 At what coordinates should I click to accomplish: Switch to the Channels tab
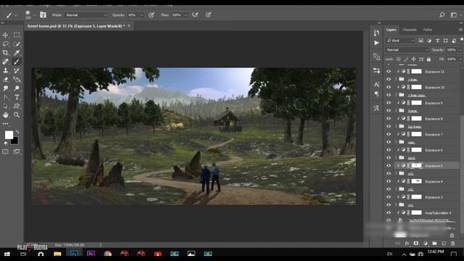pos(410,30)
